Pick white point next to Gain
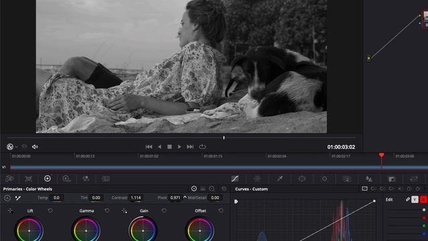The height and width of the screenshot is (241, 428). point(124,211)
